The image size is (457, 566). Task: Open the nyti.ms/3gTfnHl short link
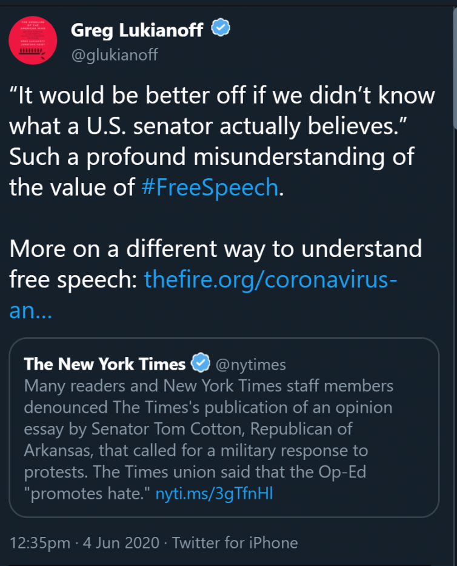[x=214, y=493]
